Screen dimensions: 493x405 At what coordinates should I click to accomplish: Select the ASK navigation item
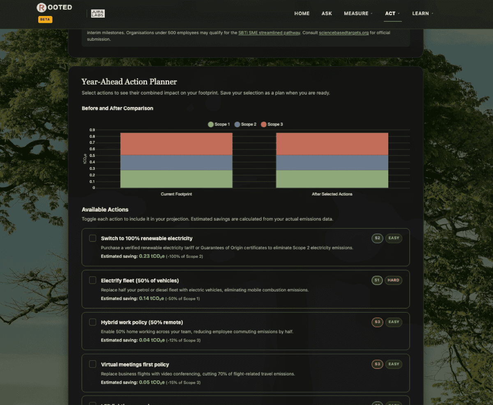click(327, 13)
